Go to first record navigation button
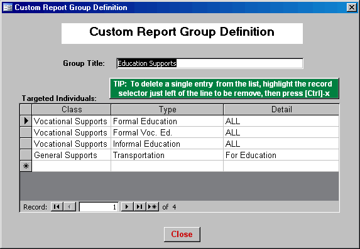Viewport: 360px width, 249px height. click(x=57, y=207)
